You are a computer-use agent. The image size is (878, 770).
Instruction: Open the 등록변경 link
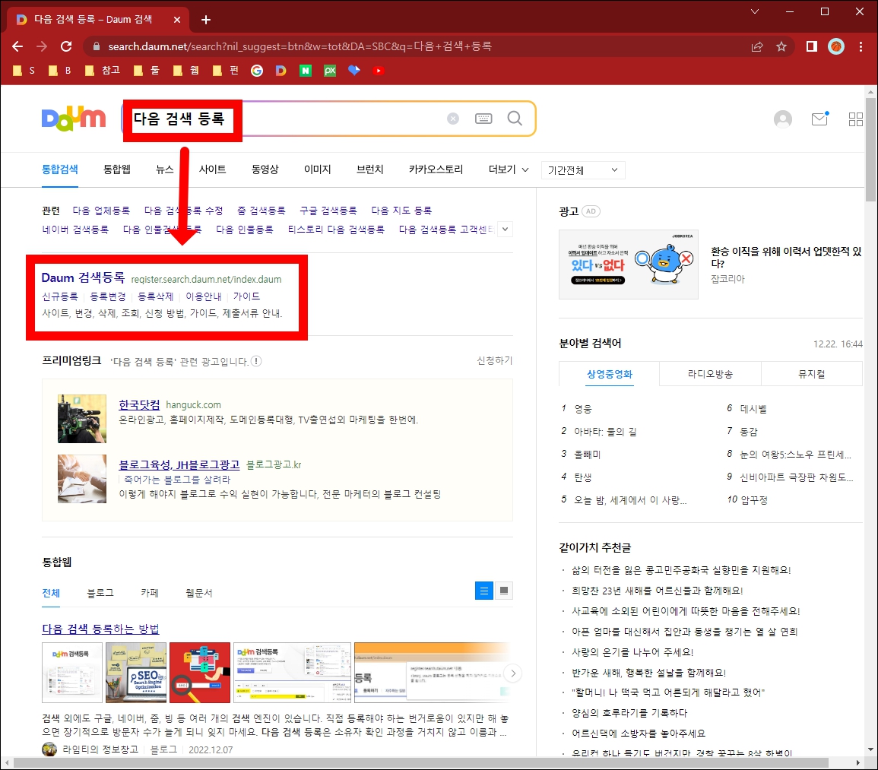pos(107,296)
